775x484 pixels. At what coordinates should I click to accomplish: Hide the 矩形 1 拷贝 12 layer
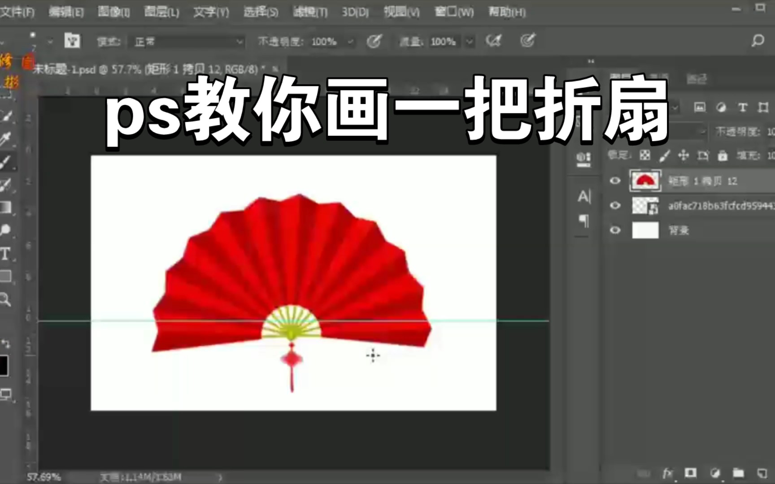coord(615,181)
